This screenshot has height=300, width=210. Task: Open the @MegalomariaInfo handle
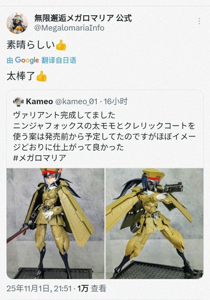coord(69,28)
